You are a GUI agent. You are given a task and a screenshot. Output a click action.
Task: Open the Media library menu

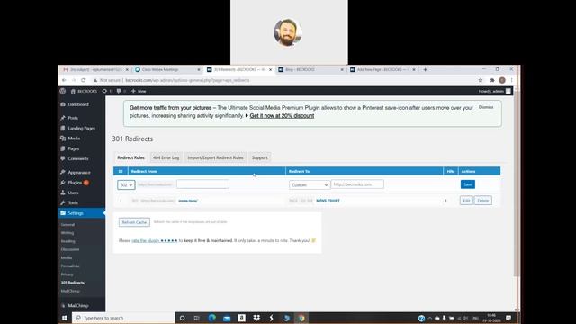74,139
